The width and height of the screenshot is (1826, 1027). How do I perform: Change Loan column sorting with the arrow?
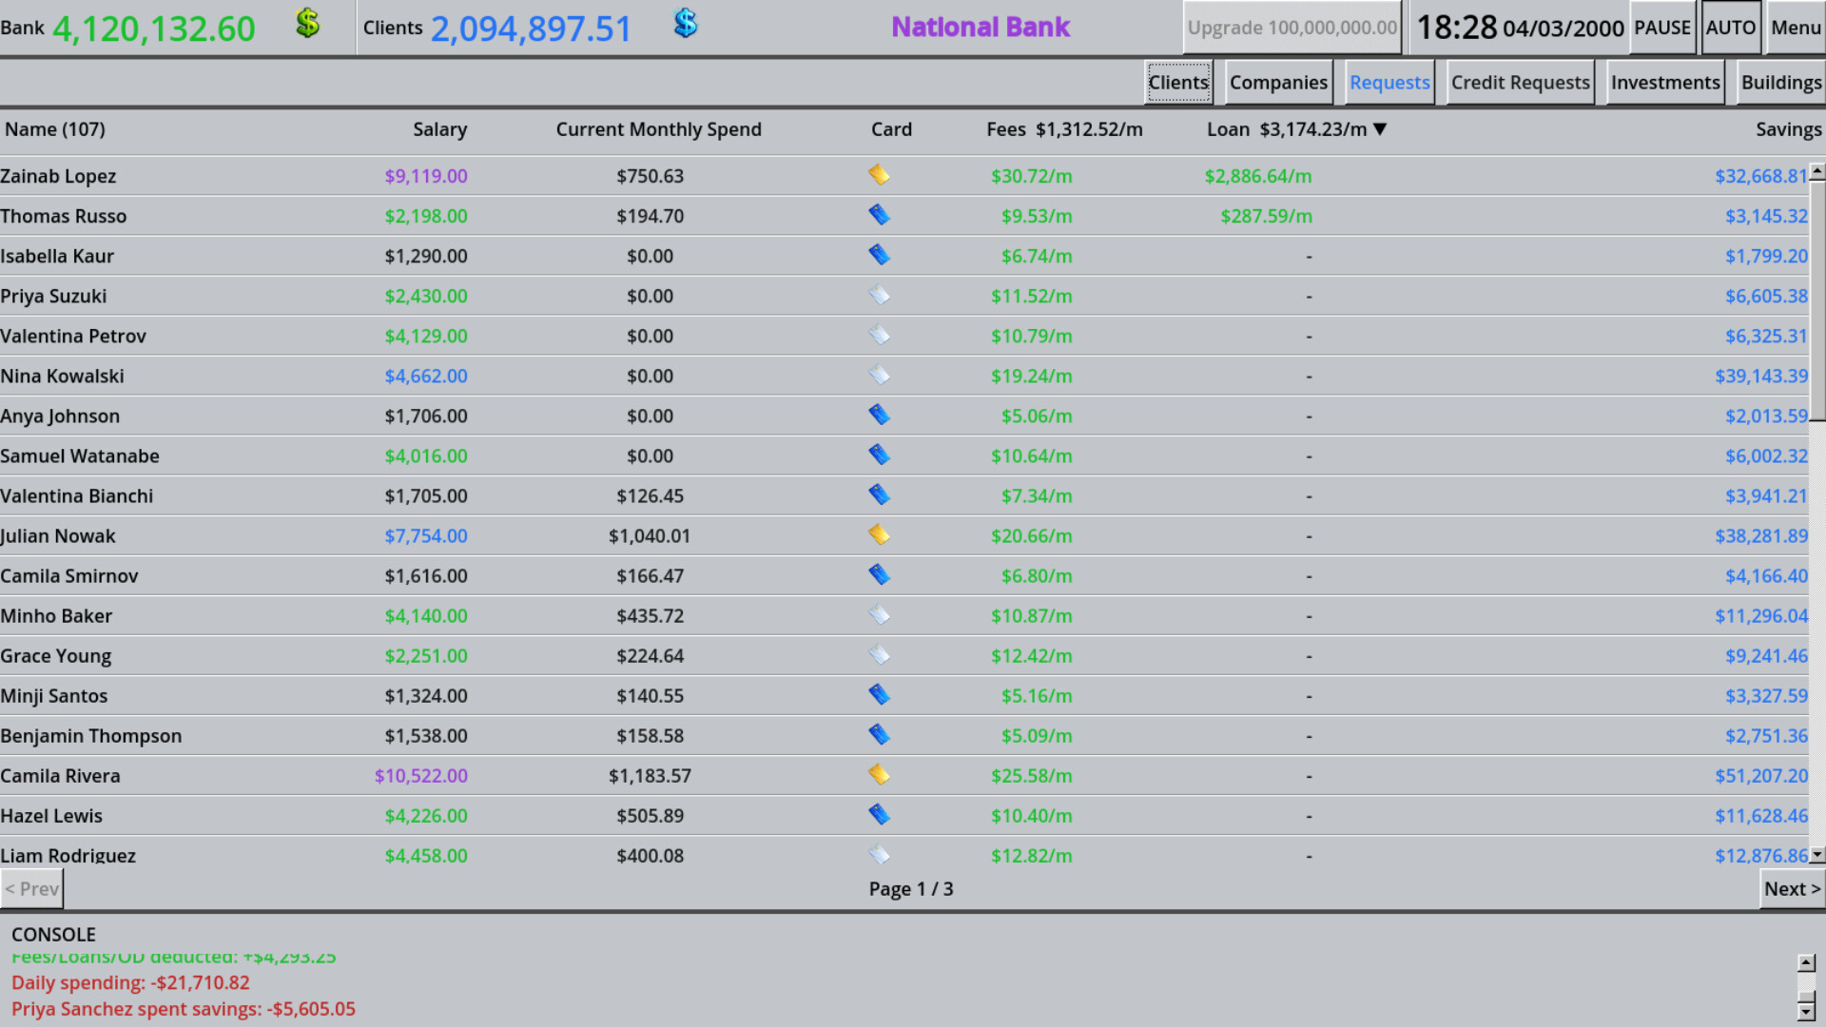coord(1381,129)
